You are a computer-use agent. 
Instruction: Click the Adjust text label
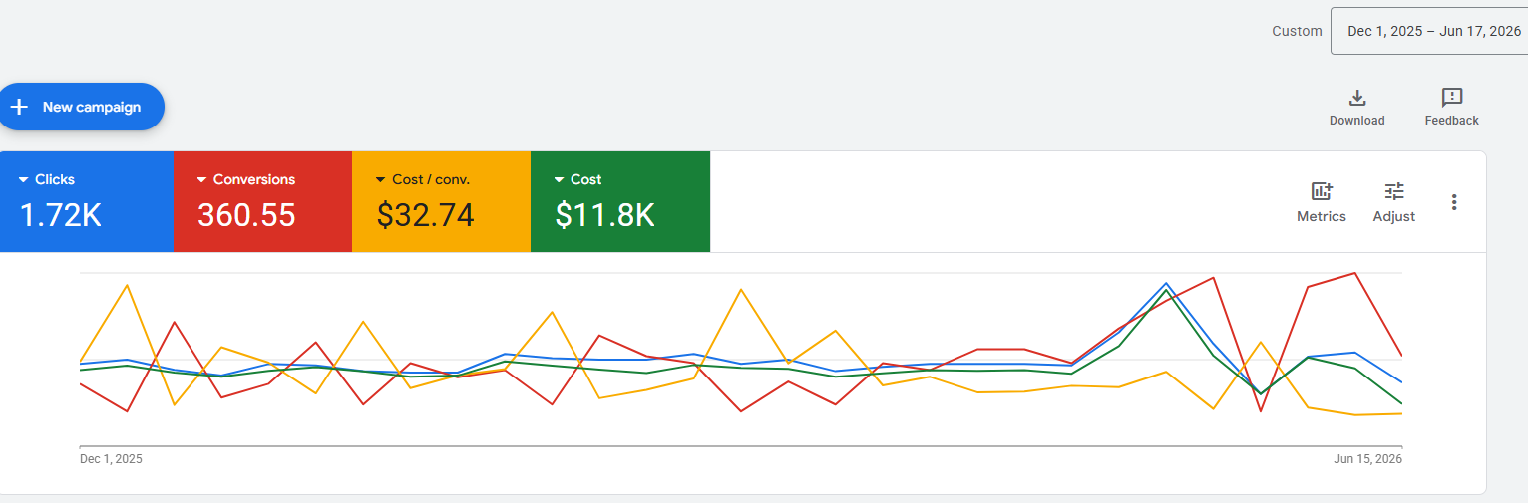(1393, 216)
